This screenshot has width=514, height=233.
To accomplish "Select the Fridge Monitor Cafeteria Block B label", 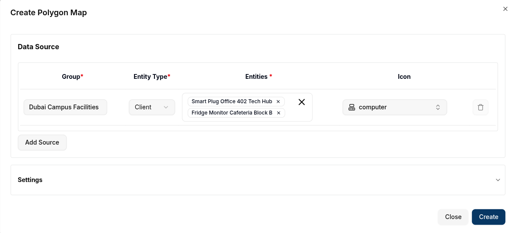I will 232,113.
